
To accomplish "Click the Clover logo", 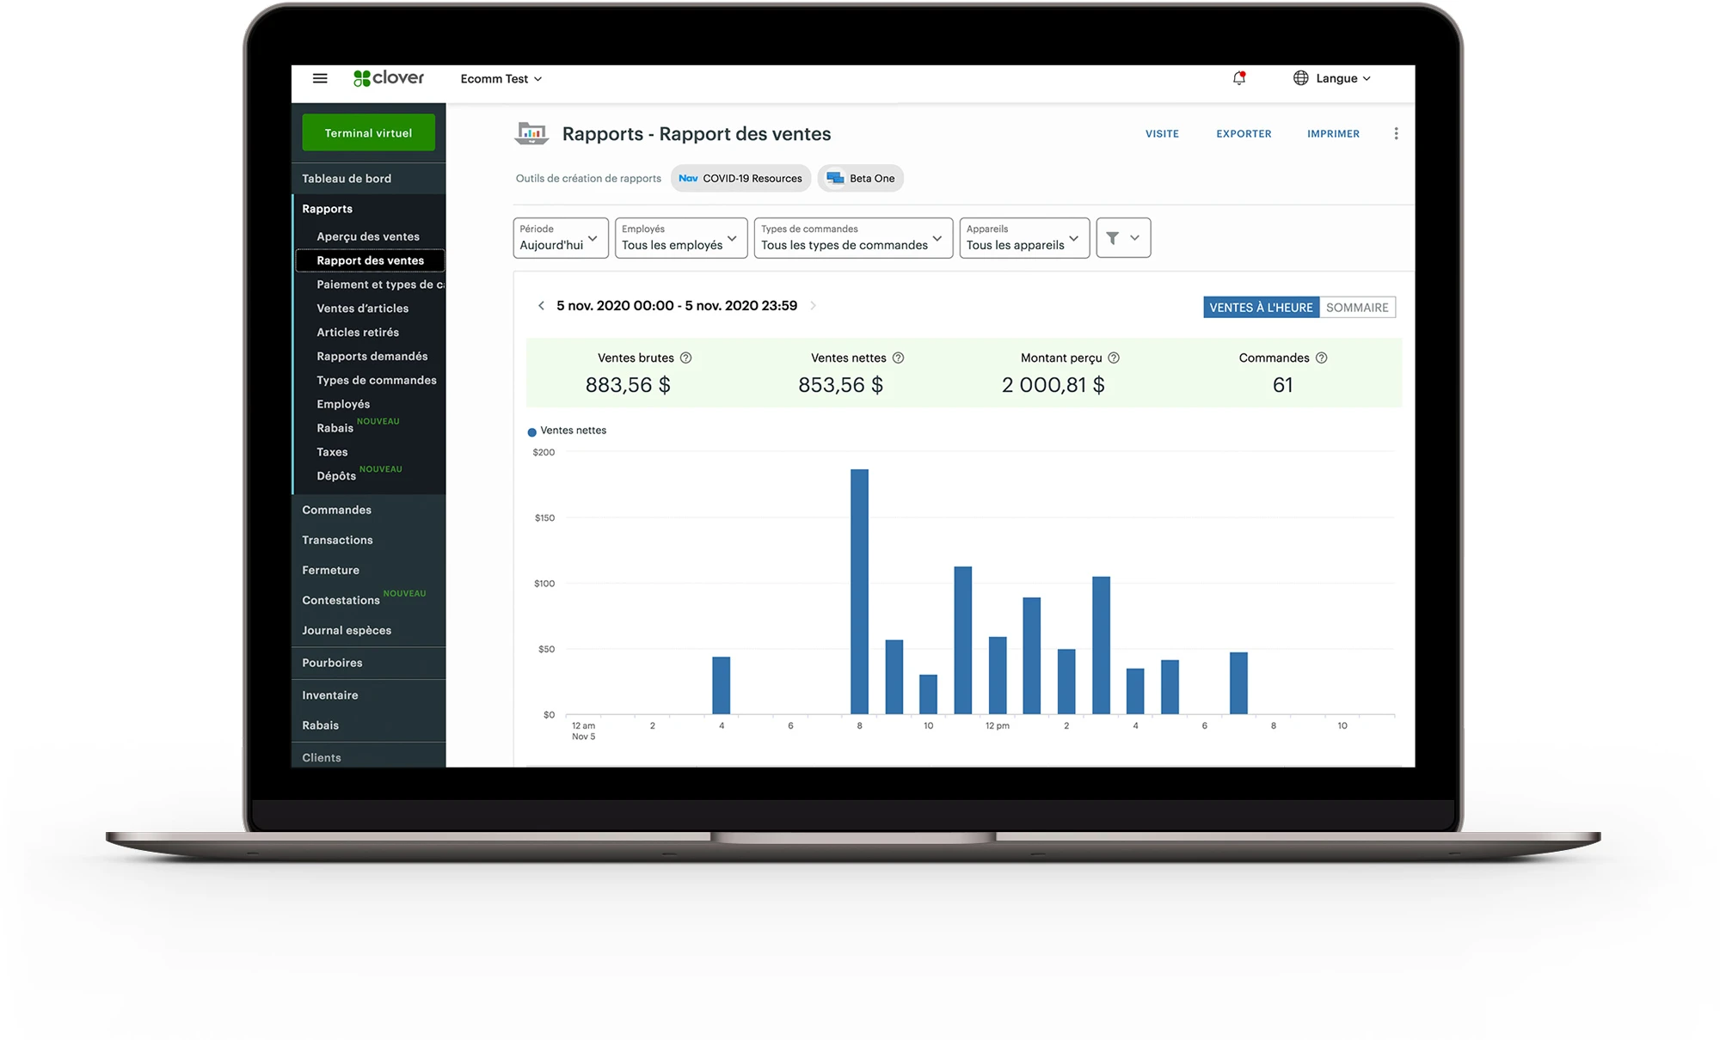I will 389,78.
